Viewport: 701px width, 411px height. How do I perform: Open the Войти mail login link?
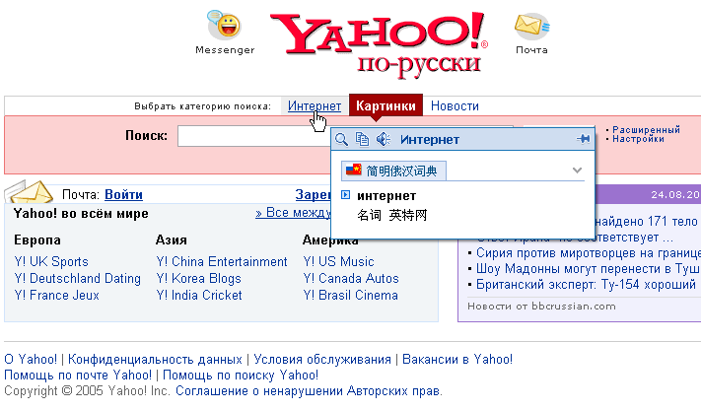(x=123, y=195)
